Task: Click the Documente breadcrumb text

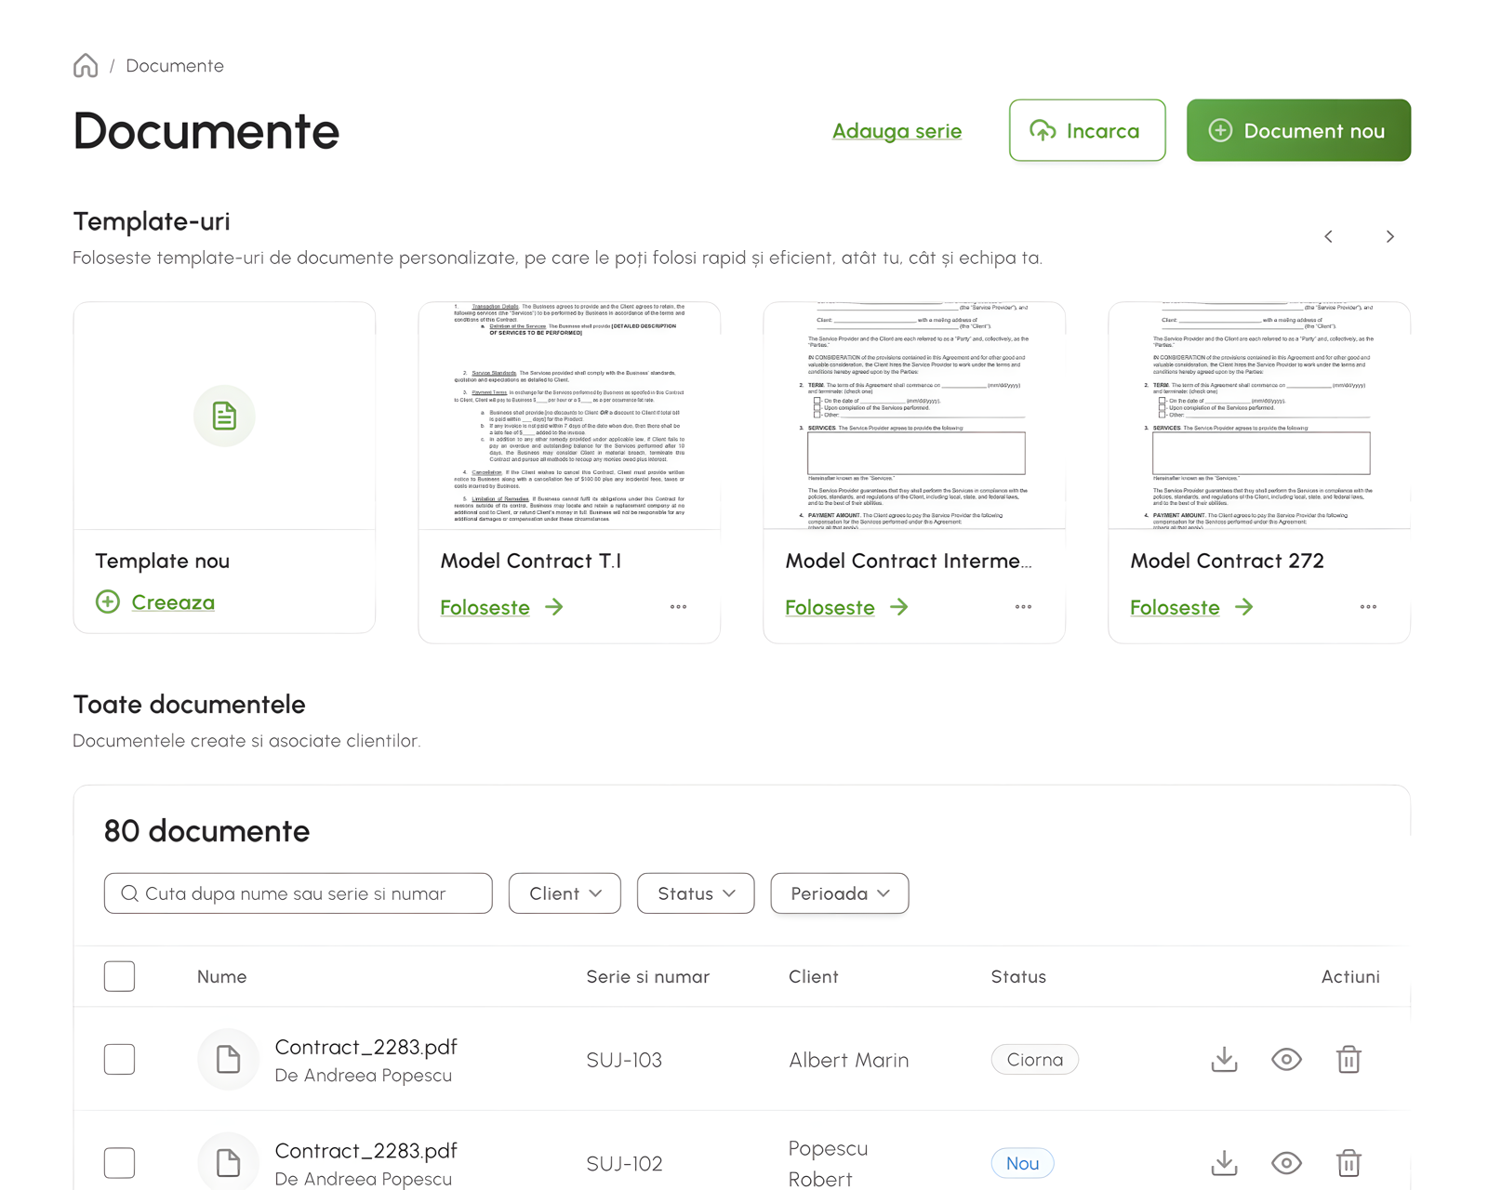Action: click(175, 66)
